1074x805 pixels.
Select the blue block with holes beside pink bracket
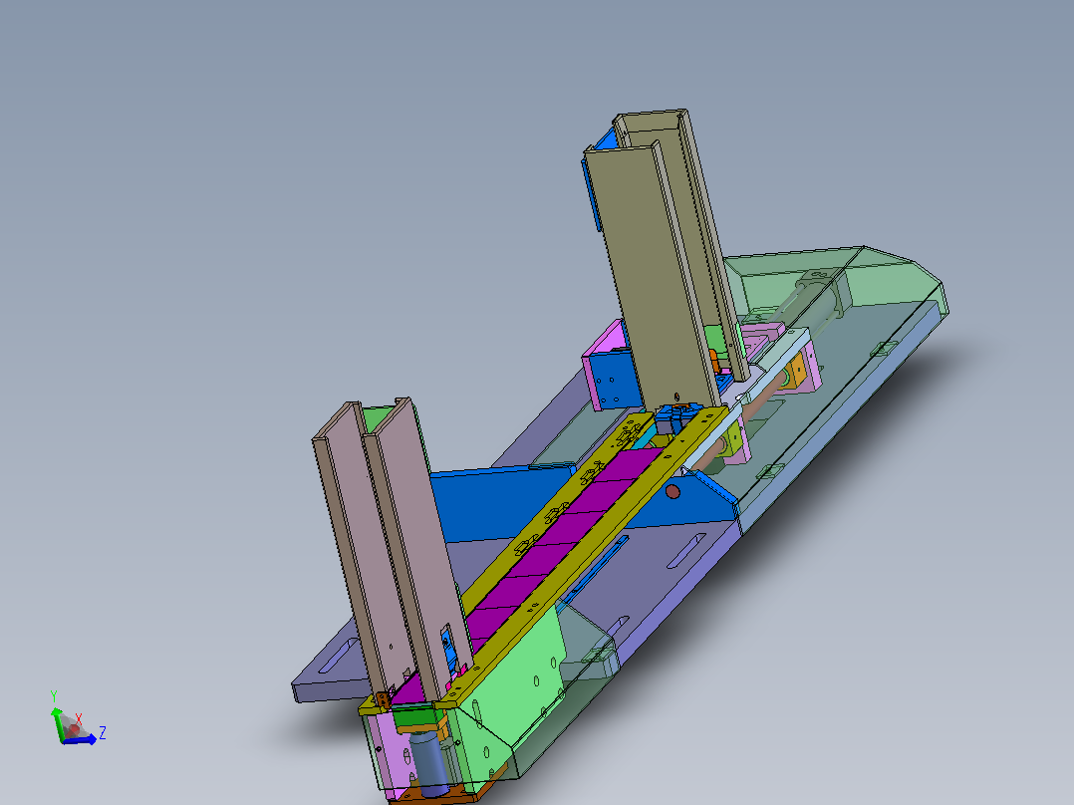point(617,379)
